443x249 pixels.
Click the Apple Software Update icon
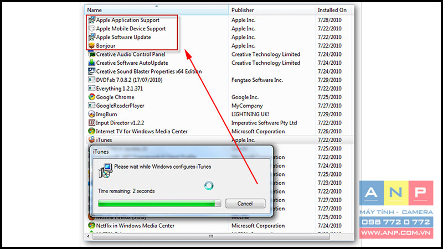91,37
